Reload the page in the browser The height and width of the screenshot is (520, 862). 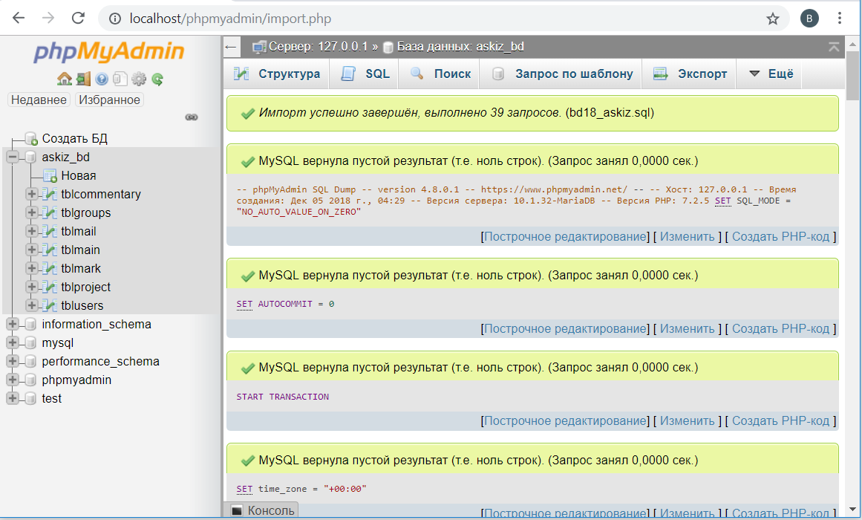[78, 18]
